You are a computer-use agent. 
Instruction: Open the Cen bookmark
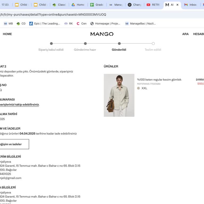click(x=82, y=24)
